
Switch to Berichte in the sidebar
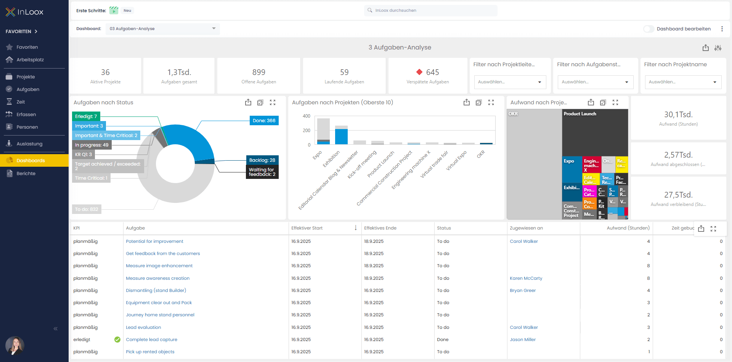26,173
